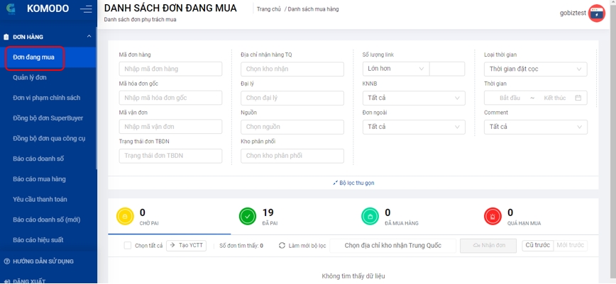Open Báo cáo mua hàng menu item
The height and width of the screenshot is (284, 616).
(39, 179)
